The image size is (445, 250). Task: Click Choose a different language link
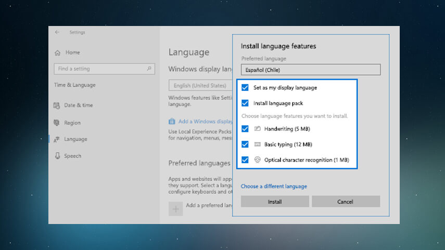click(274, 186)
